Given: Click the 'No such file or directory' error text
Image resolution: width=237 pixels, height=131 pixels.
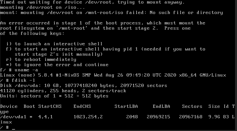Looking at the screenshot, I should 186,12.
